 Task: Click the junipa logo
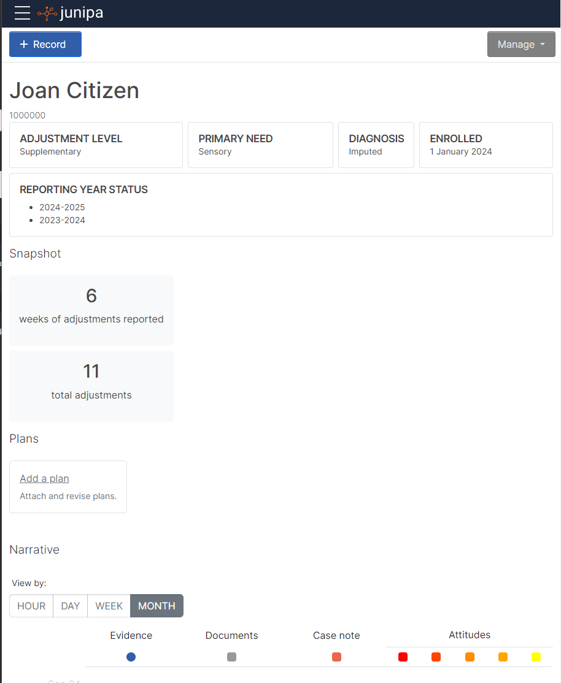[x=71, y=13]
